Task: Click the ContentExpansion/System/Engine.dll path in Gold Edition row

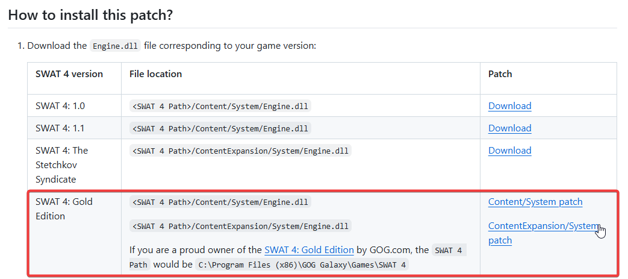Action: (240, 226)
